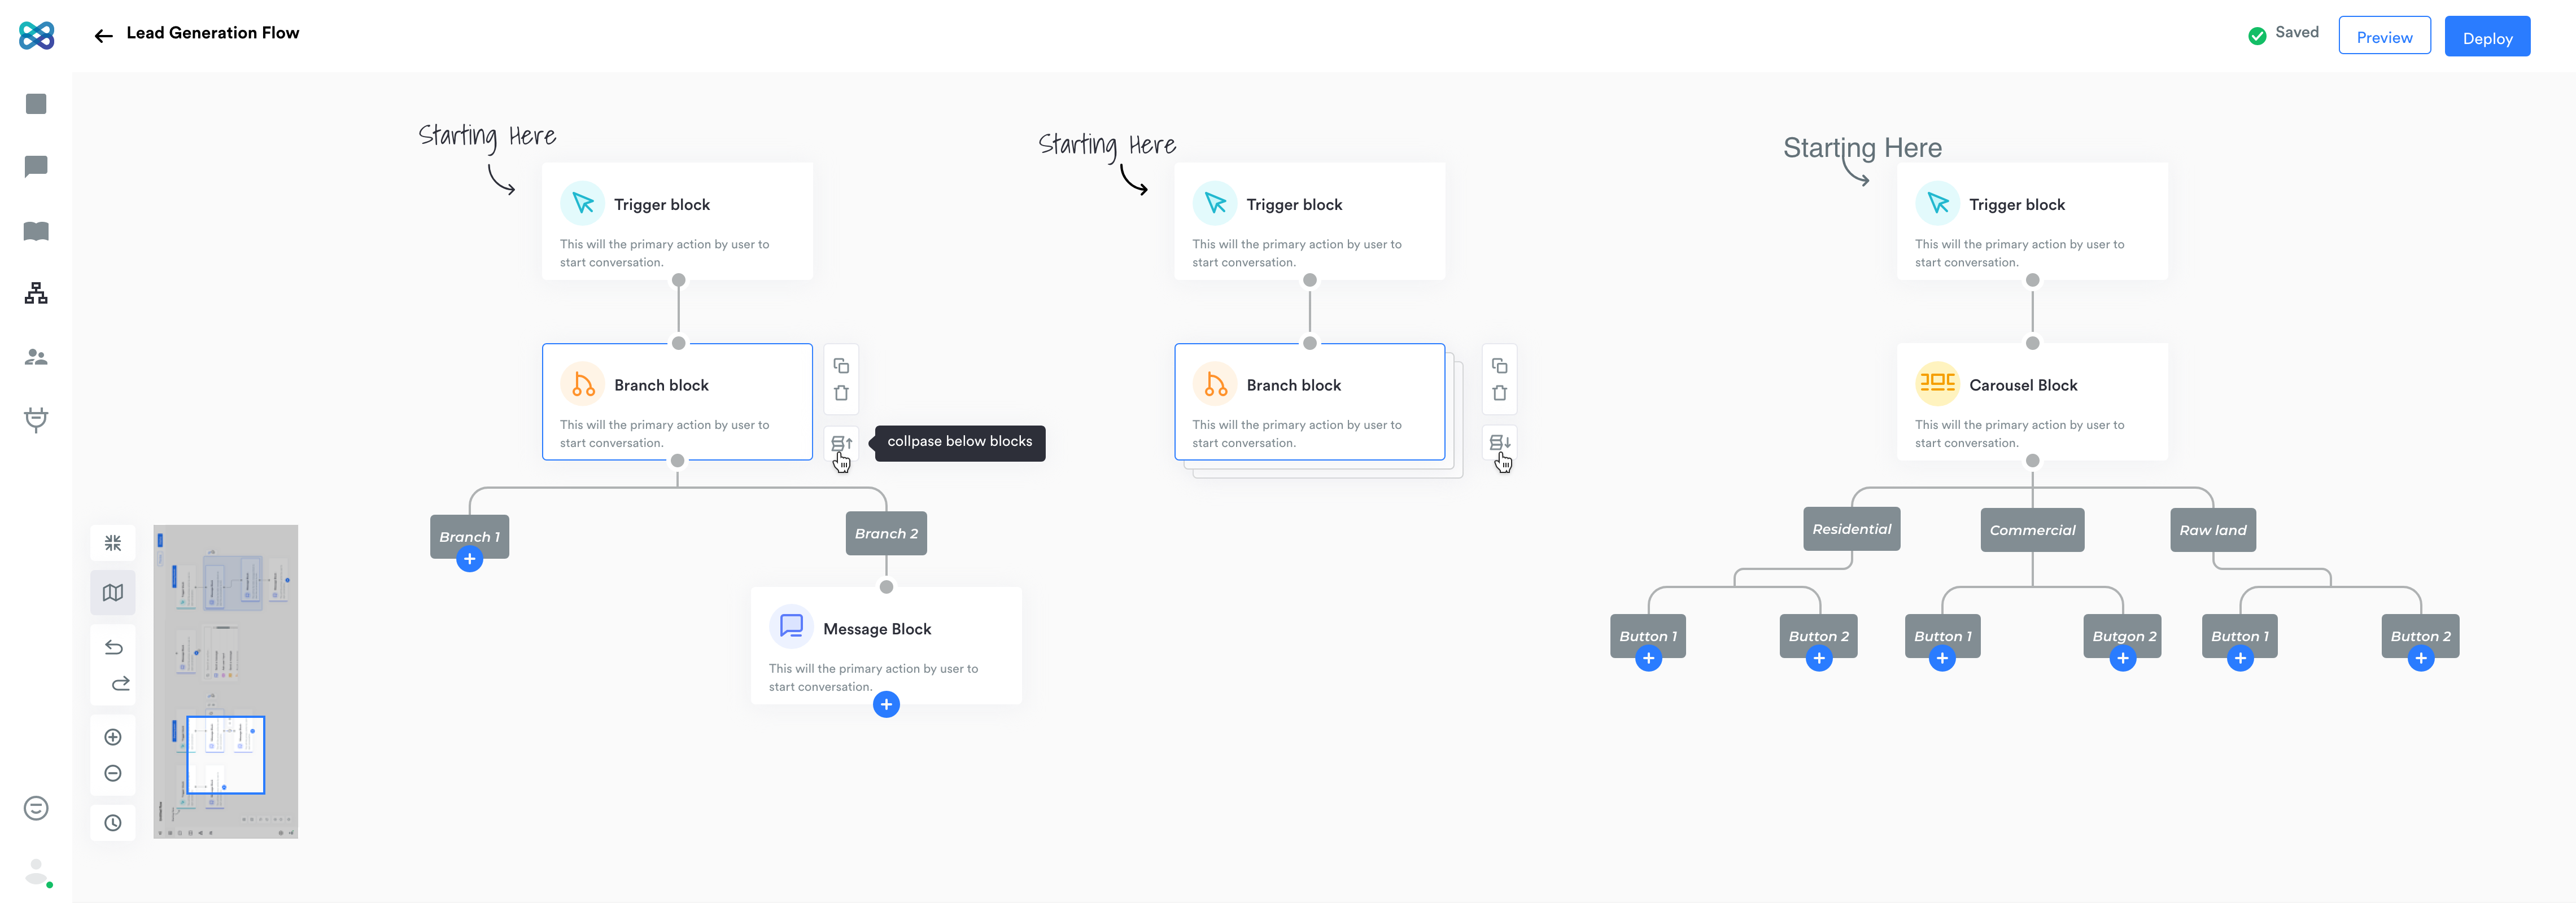
Task: Add block under Branch 1 plus
Action: pyautogui.click(x=469, y=559)
